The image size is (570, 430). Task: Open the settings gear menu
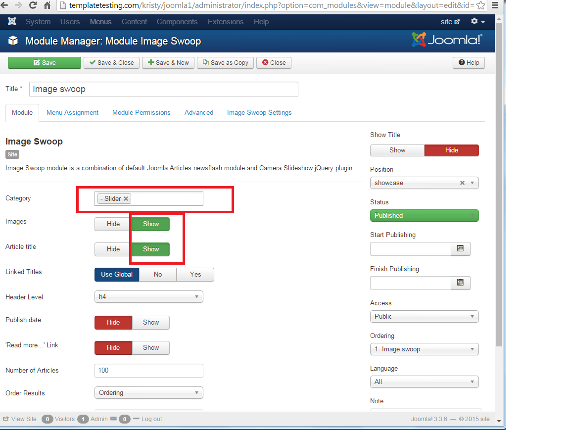pos(475,22)
